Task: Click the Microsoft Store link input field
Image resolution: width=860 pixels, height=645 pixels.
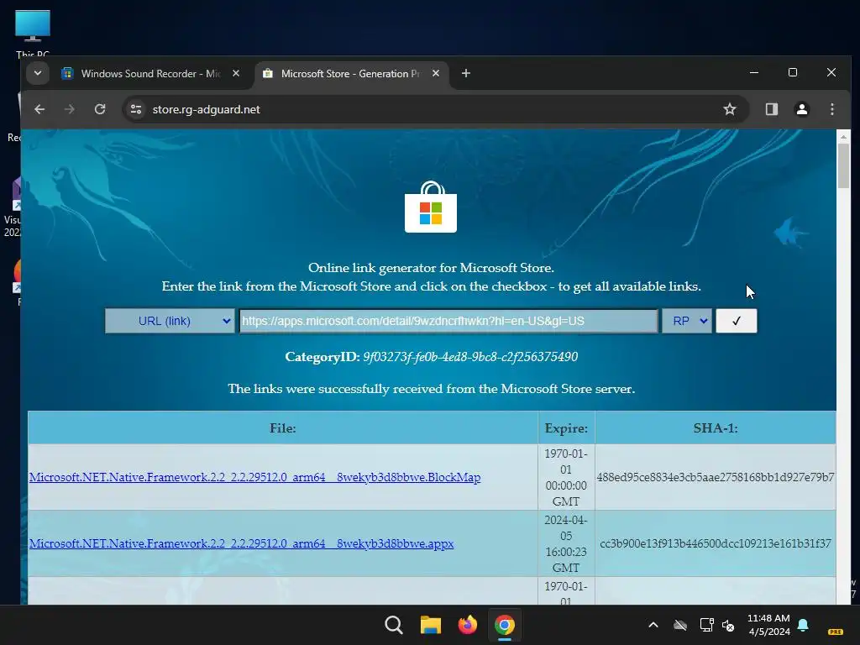Action: (448, 321)
